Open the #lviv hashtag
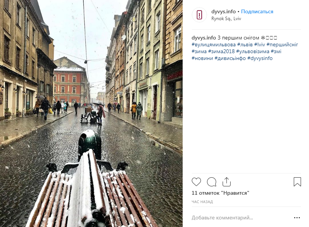 click(260, 45)
